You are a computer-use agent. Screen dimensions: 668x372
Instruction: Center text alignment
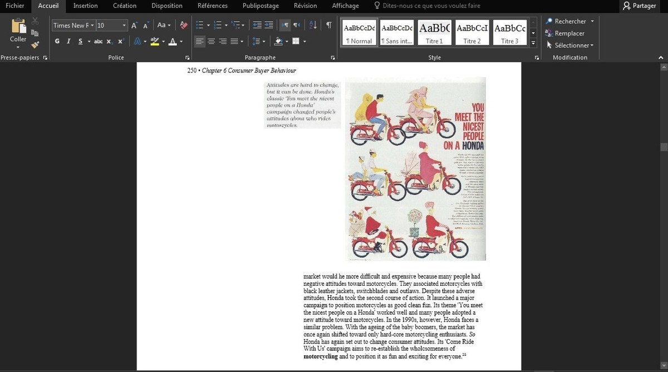coord(212,41)
